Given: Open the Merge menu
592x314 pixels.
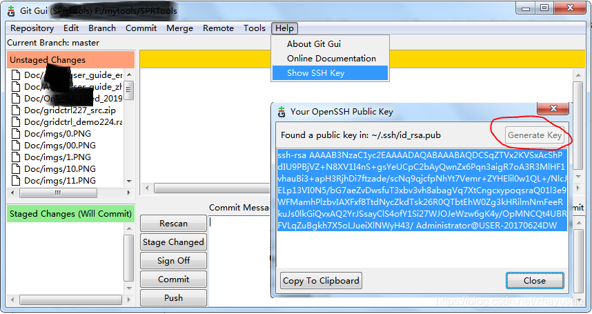Looking at the screenshot, I should [x=179, y=28].
